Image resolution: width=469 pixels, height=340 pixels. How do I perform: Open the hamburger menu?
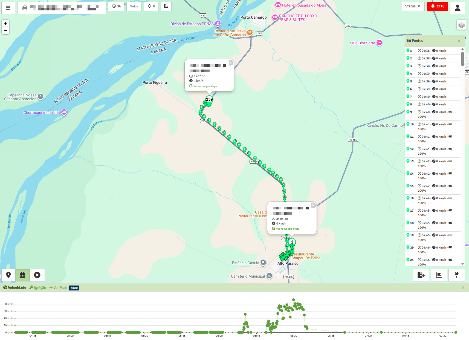pyautogui.click(x=8, y=8)
